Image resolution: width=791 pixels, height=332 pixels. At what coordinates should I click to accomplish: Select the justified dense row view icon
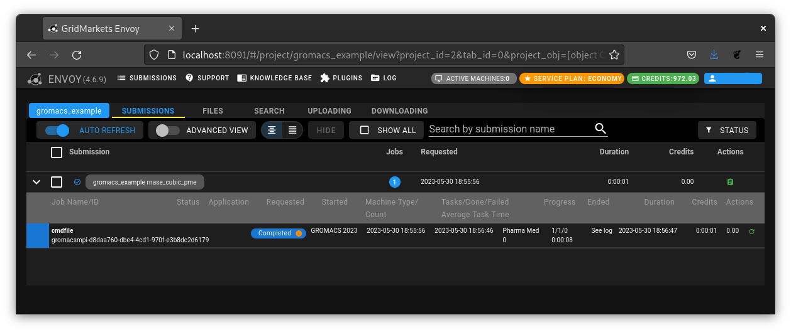[292, 130]
